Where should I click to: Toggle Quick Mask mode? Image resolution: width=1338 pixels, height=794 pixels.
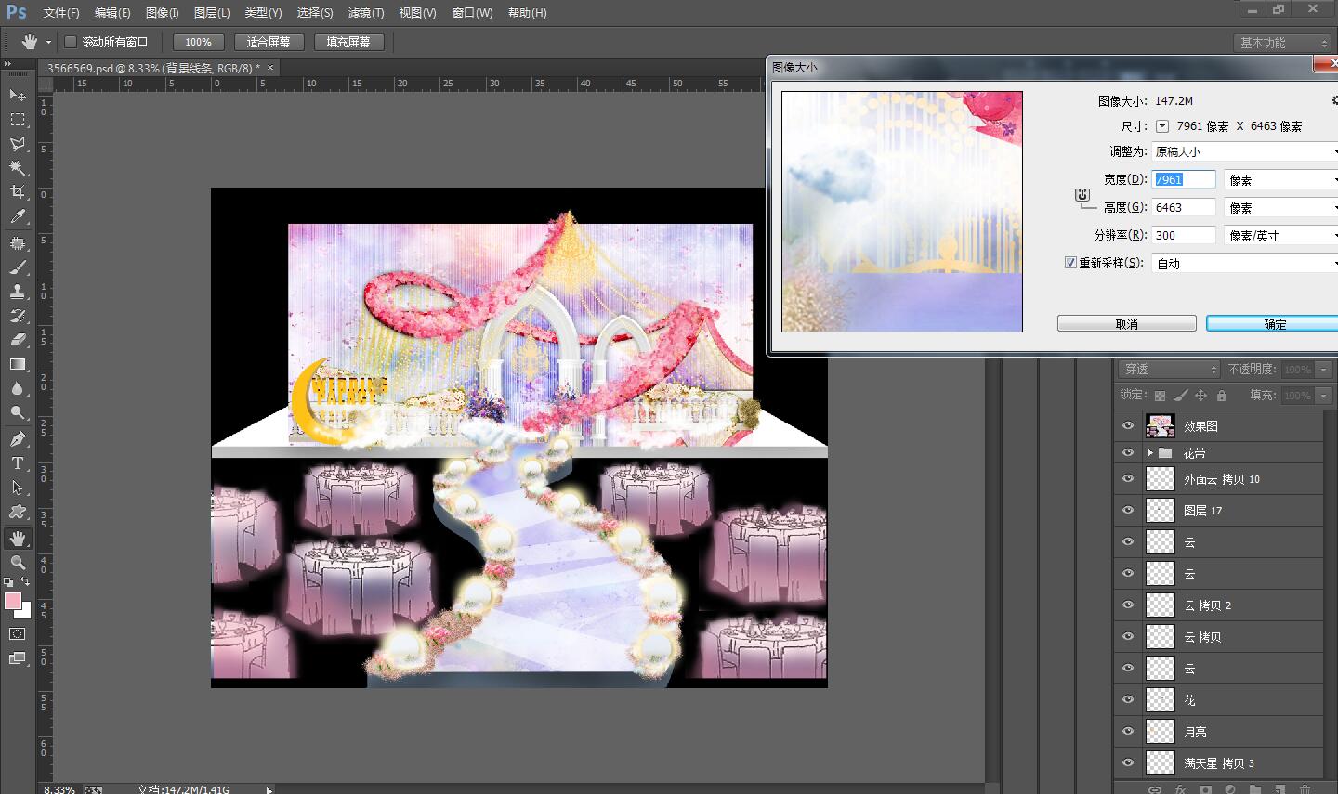point(17,634)
